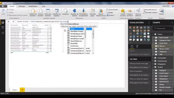Select the Page 1 tab
174x98 pixels.
click(15, 90)
